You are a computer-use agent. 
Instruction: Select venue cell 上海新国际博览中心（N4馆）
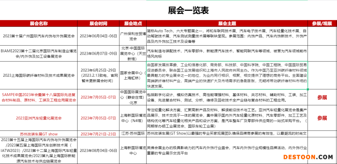[133, 118]
